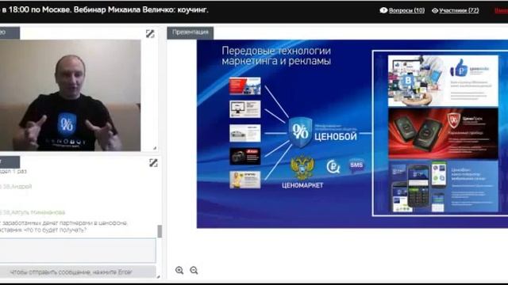Click the social network promo thumbnail
This screenshot has width=508, height=285.
(443, 81)
